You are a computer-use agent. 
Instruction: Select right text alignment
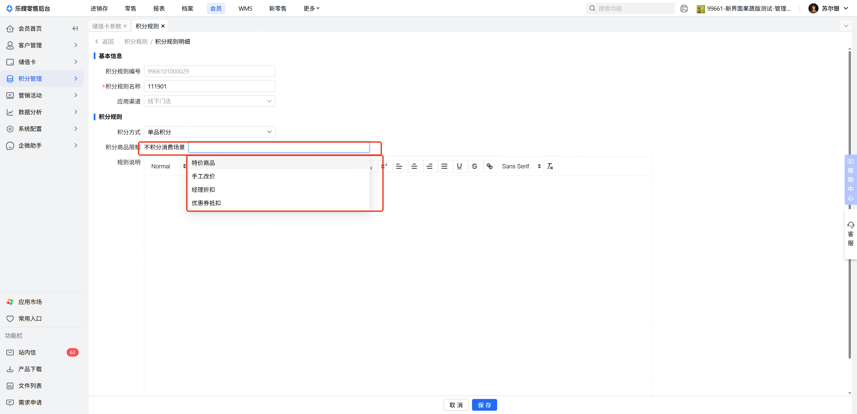429,166
